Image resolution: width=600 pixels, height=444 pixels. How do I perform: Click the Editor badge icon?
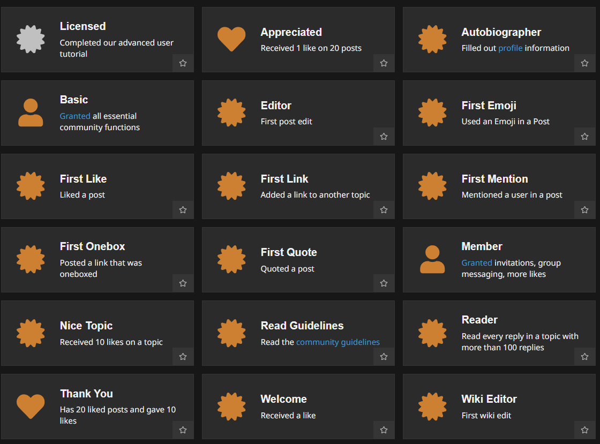pyautogui.click(x=231, y=112)
